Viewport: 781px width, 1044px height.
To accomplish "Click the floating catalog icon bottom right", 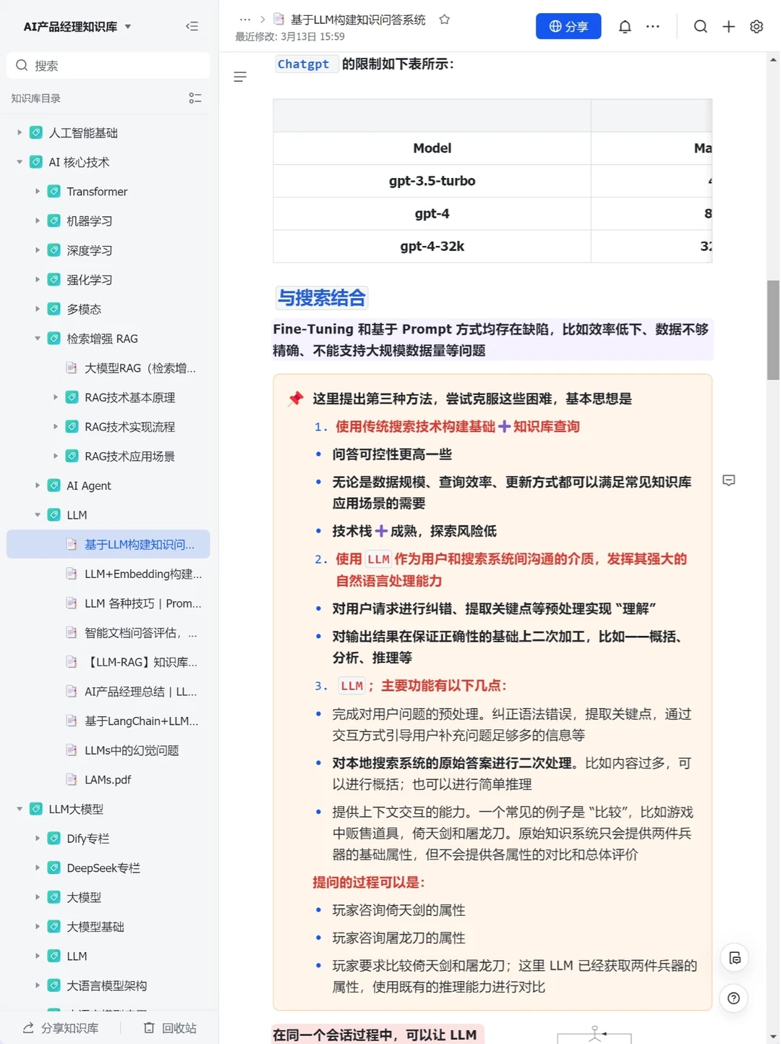I will click(x=734, y=957).
